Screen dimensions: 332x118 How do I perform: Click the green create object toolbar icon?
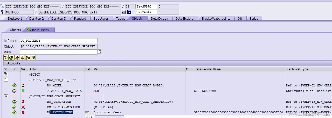pyautogui.click(x=11, y=58)
